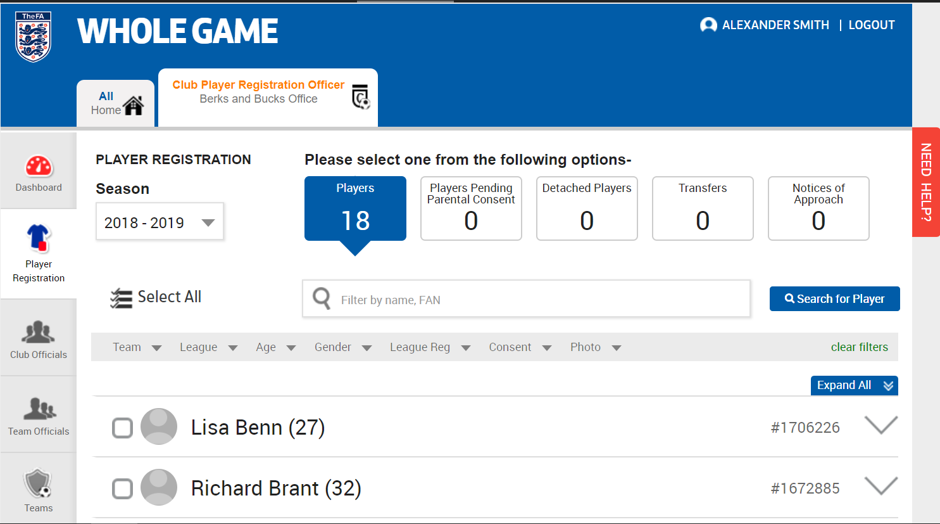Open Player Registration via the shirt icon

tap(39, 238)
